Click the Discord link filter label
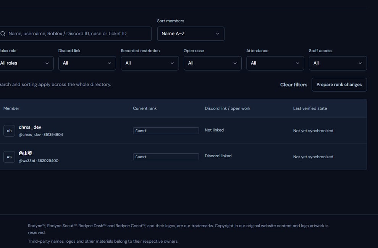Viewport: 378px width, 248px height. tap(69, 51)
